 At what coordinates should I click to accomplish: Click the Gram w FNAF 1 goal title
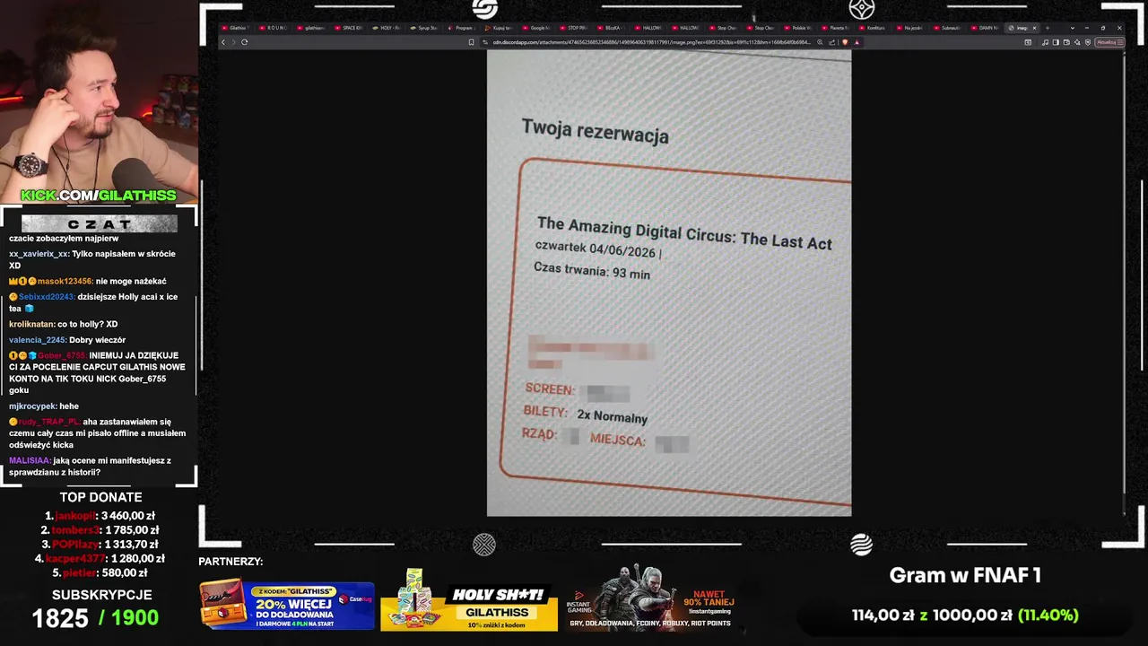965,575
